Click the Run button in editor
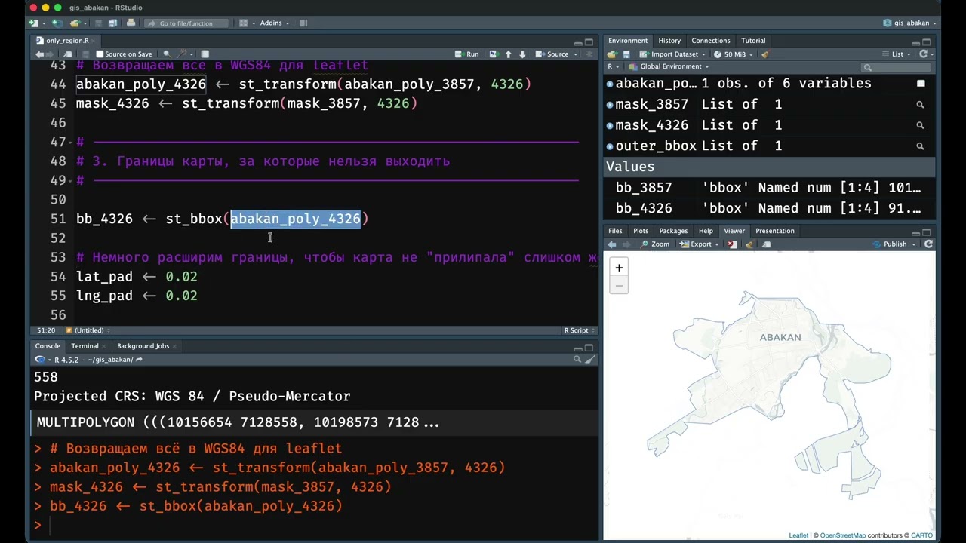Screen dimensions: 966x543 466,54
